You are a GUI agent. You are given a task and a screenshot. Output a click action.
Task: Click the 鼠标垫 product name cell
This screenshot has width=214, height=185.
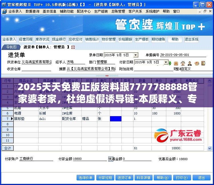pos(26,119)
